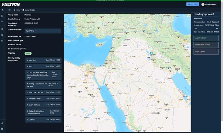Open the Cody Blackwell user dropdown
223x133 pixels.
(x=209, y=4)
